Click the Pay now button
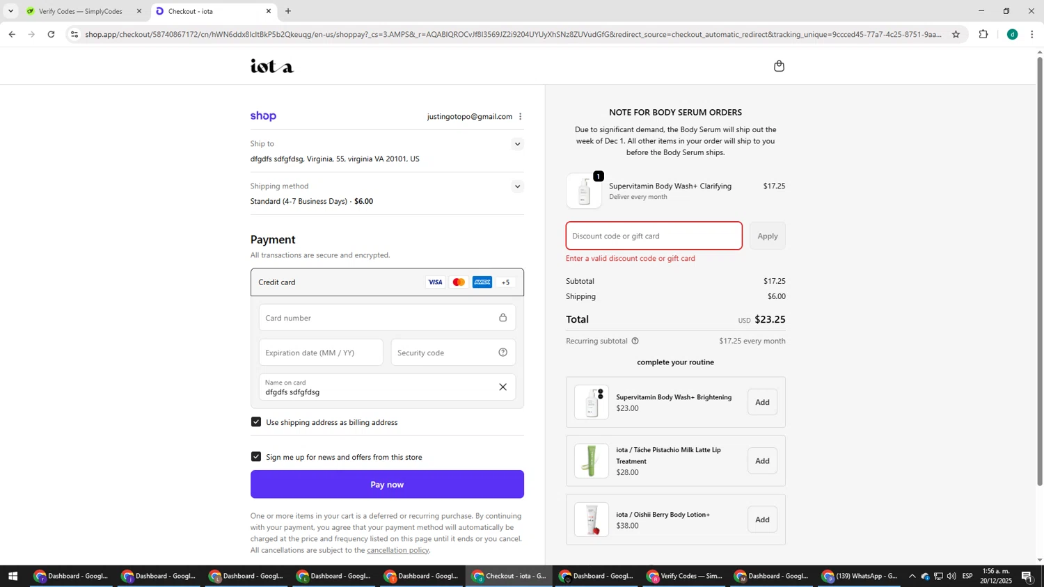Screen dimensions: 1044x587 point(387,484)
